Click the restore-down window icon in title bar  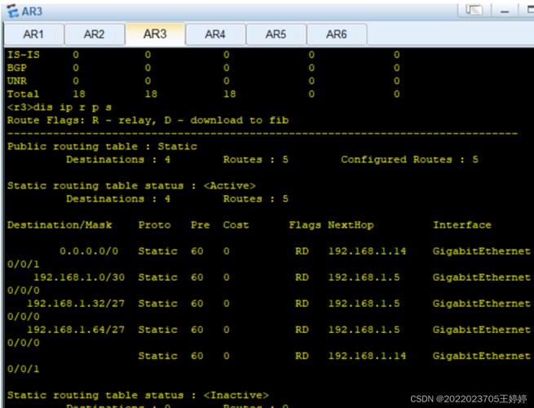(x=474, y=11)
